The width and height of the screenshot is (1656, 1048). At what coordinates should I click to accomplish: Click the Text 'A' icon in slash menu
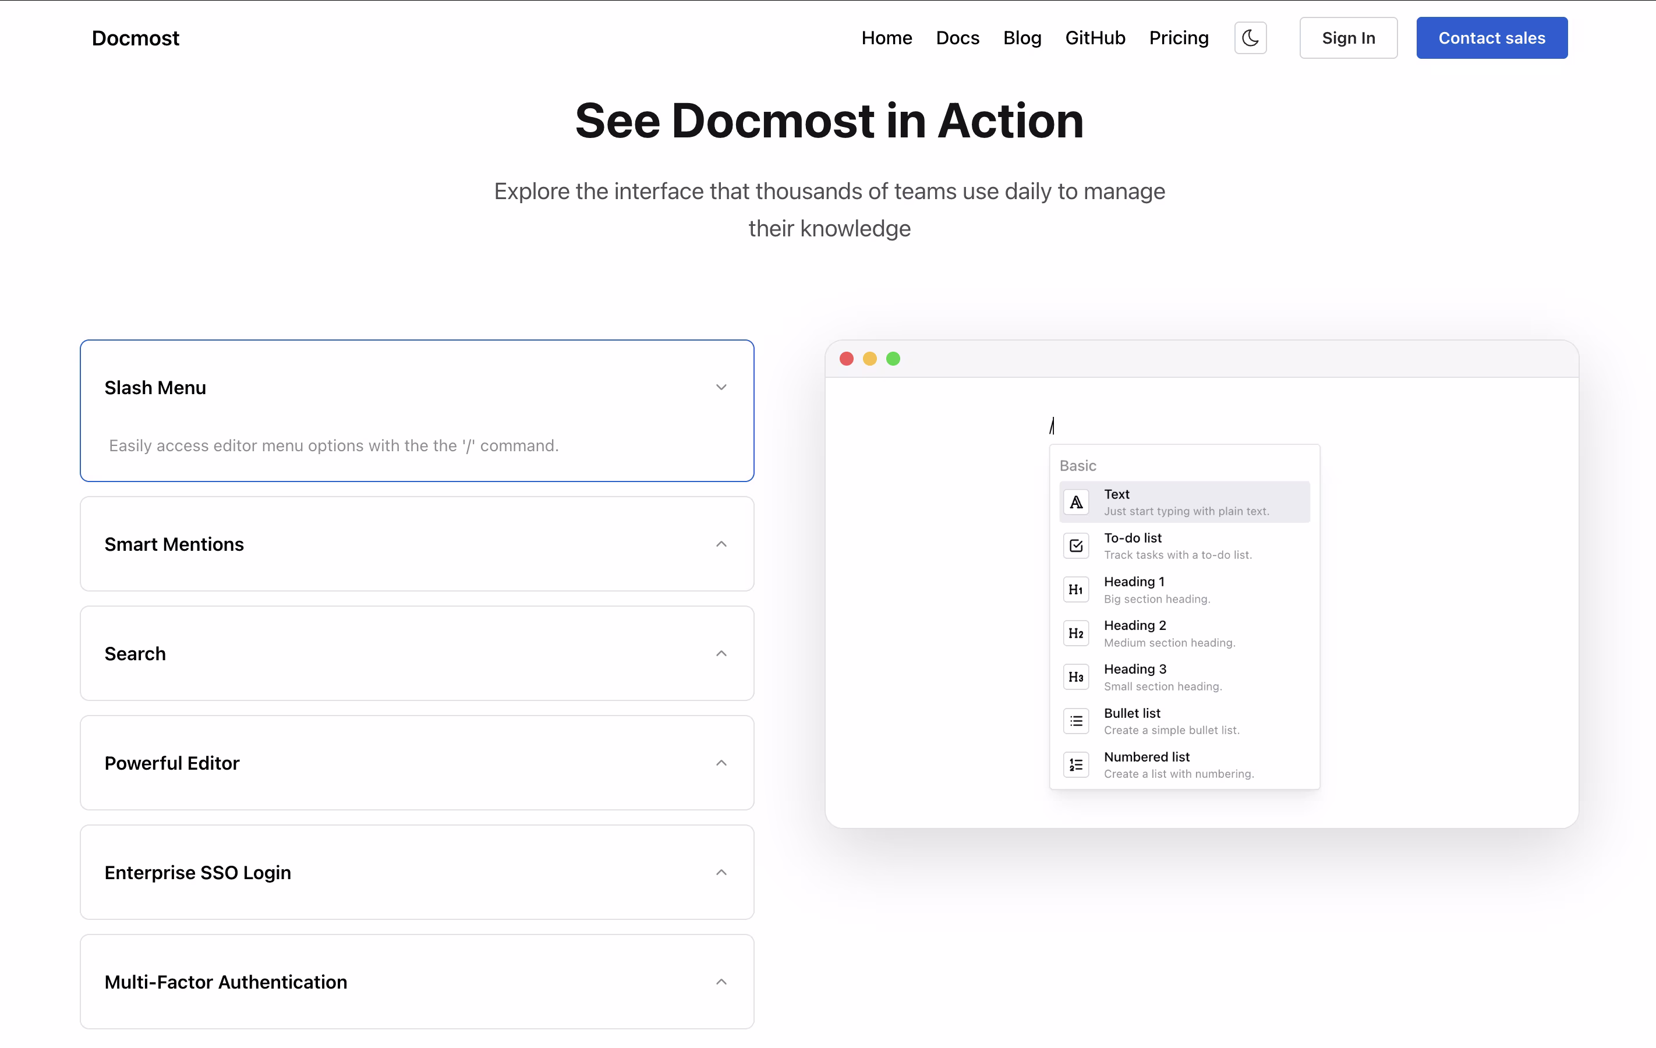pyautogui.click(x=1075, y=502)
